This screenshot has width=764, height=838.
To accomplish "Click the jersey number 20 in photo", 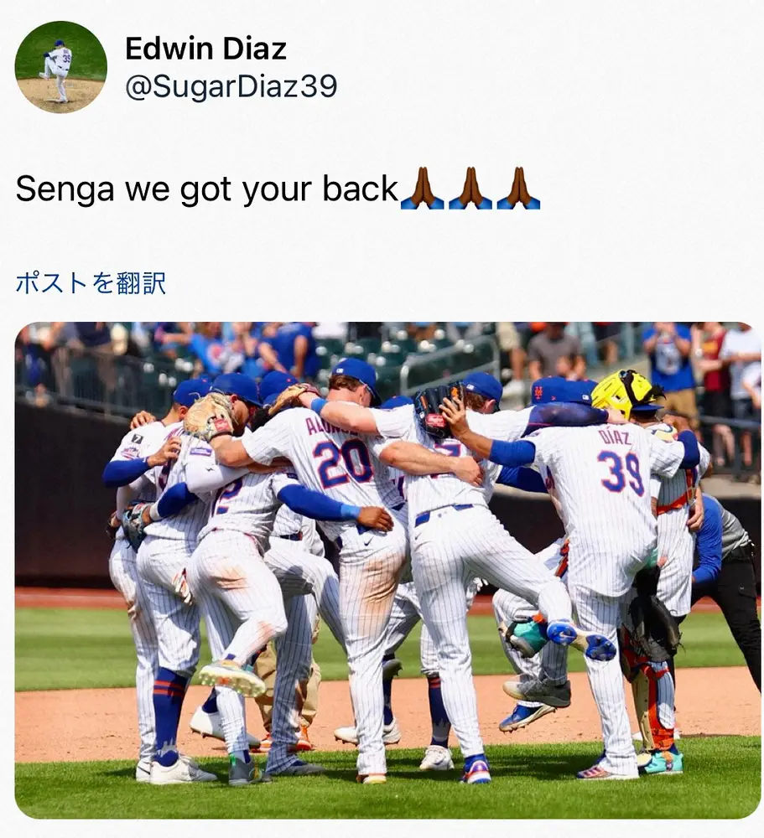I will (343, 461).
